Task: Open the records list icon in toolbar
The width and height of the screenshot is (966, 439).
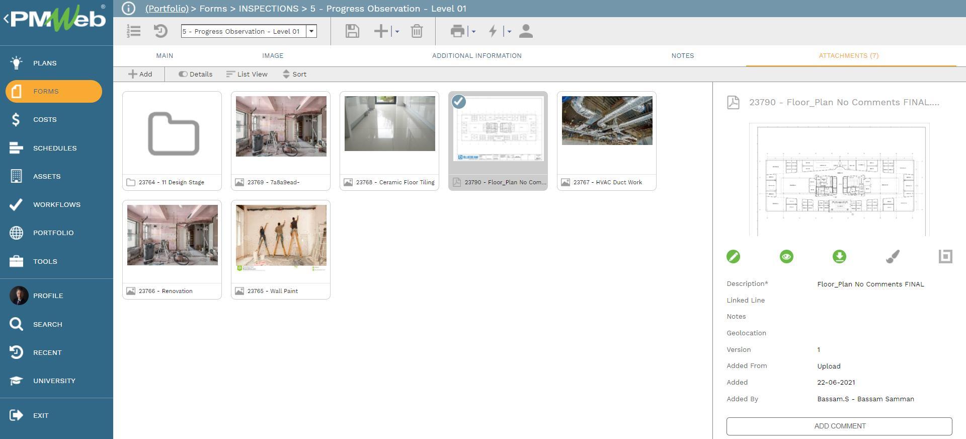Action: click(133, 31)
